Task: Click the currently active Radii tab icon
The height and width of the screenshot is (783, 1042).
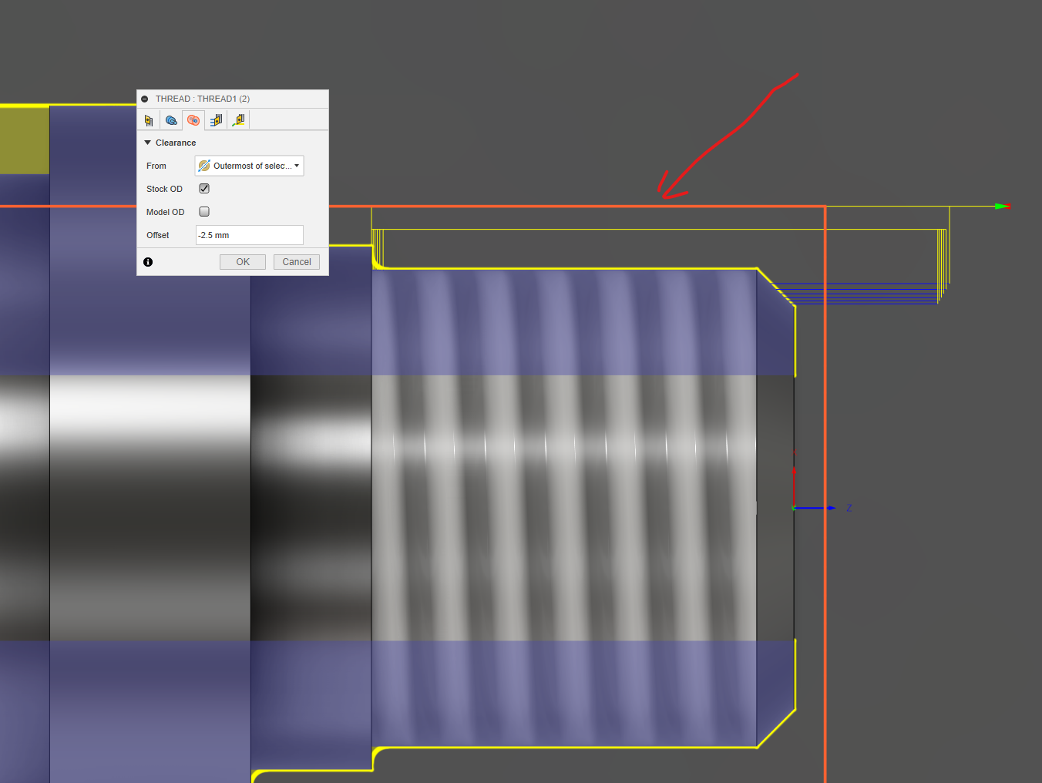Action: coord(193,120)
